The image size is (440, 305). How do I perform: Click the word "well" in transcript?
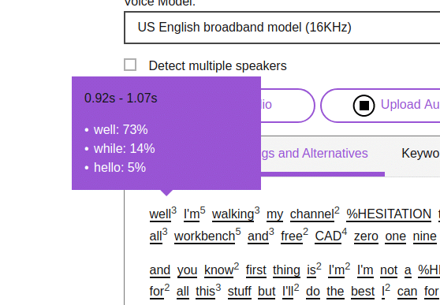(160, 214)
